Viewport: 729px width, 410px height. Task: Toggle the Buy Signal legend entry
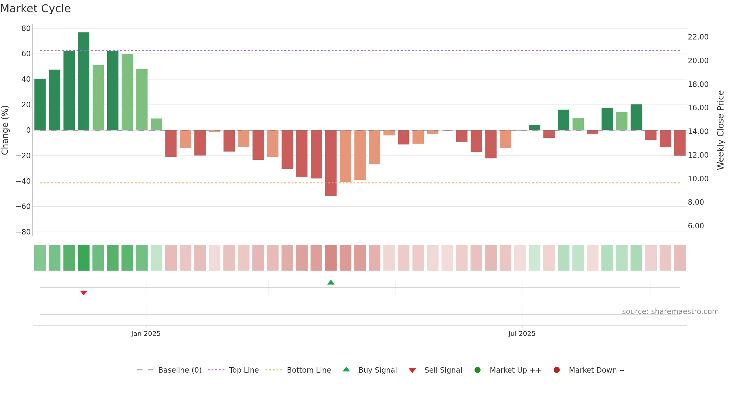(x=370, y=370)
